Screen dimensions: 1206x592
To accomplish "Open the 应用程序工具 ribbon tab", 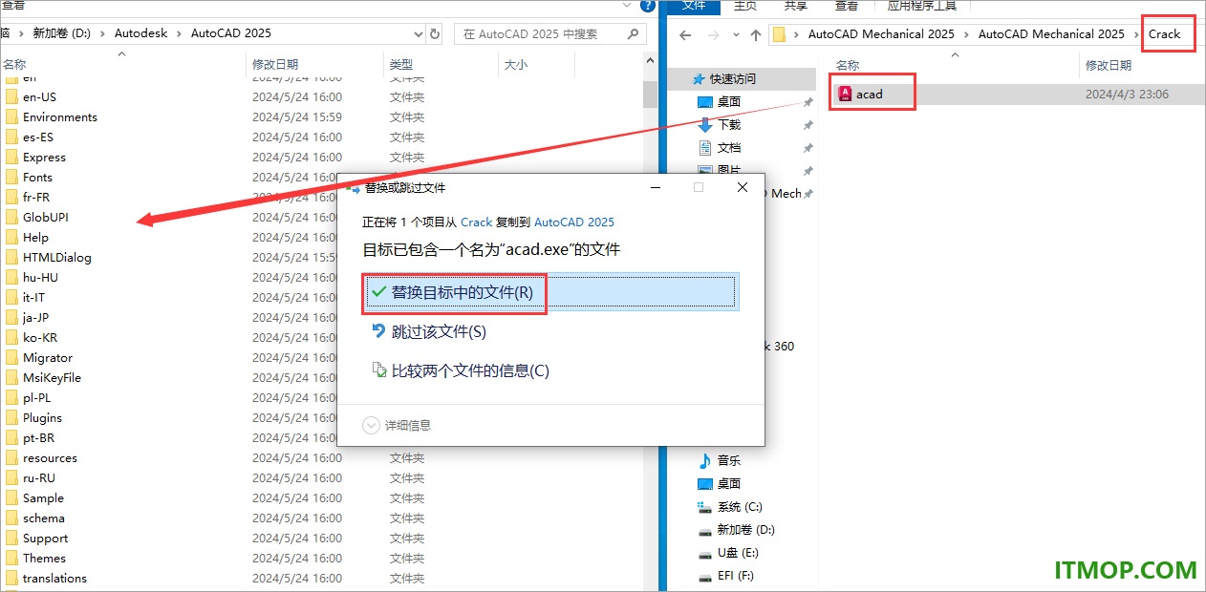I will point(921,6).
